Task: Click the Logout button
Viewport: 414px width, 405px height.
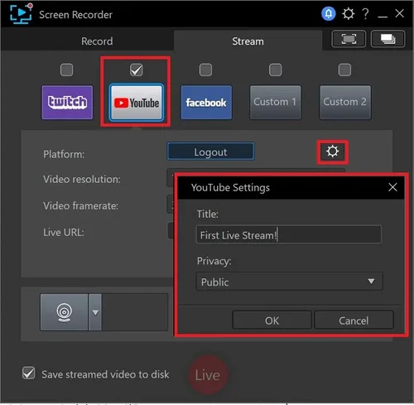Action: tap(210, 152)
